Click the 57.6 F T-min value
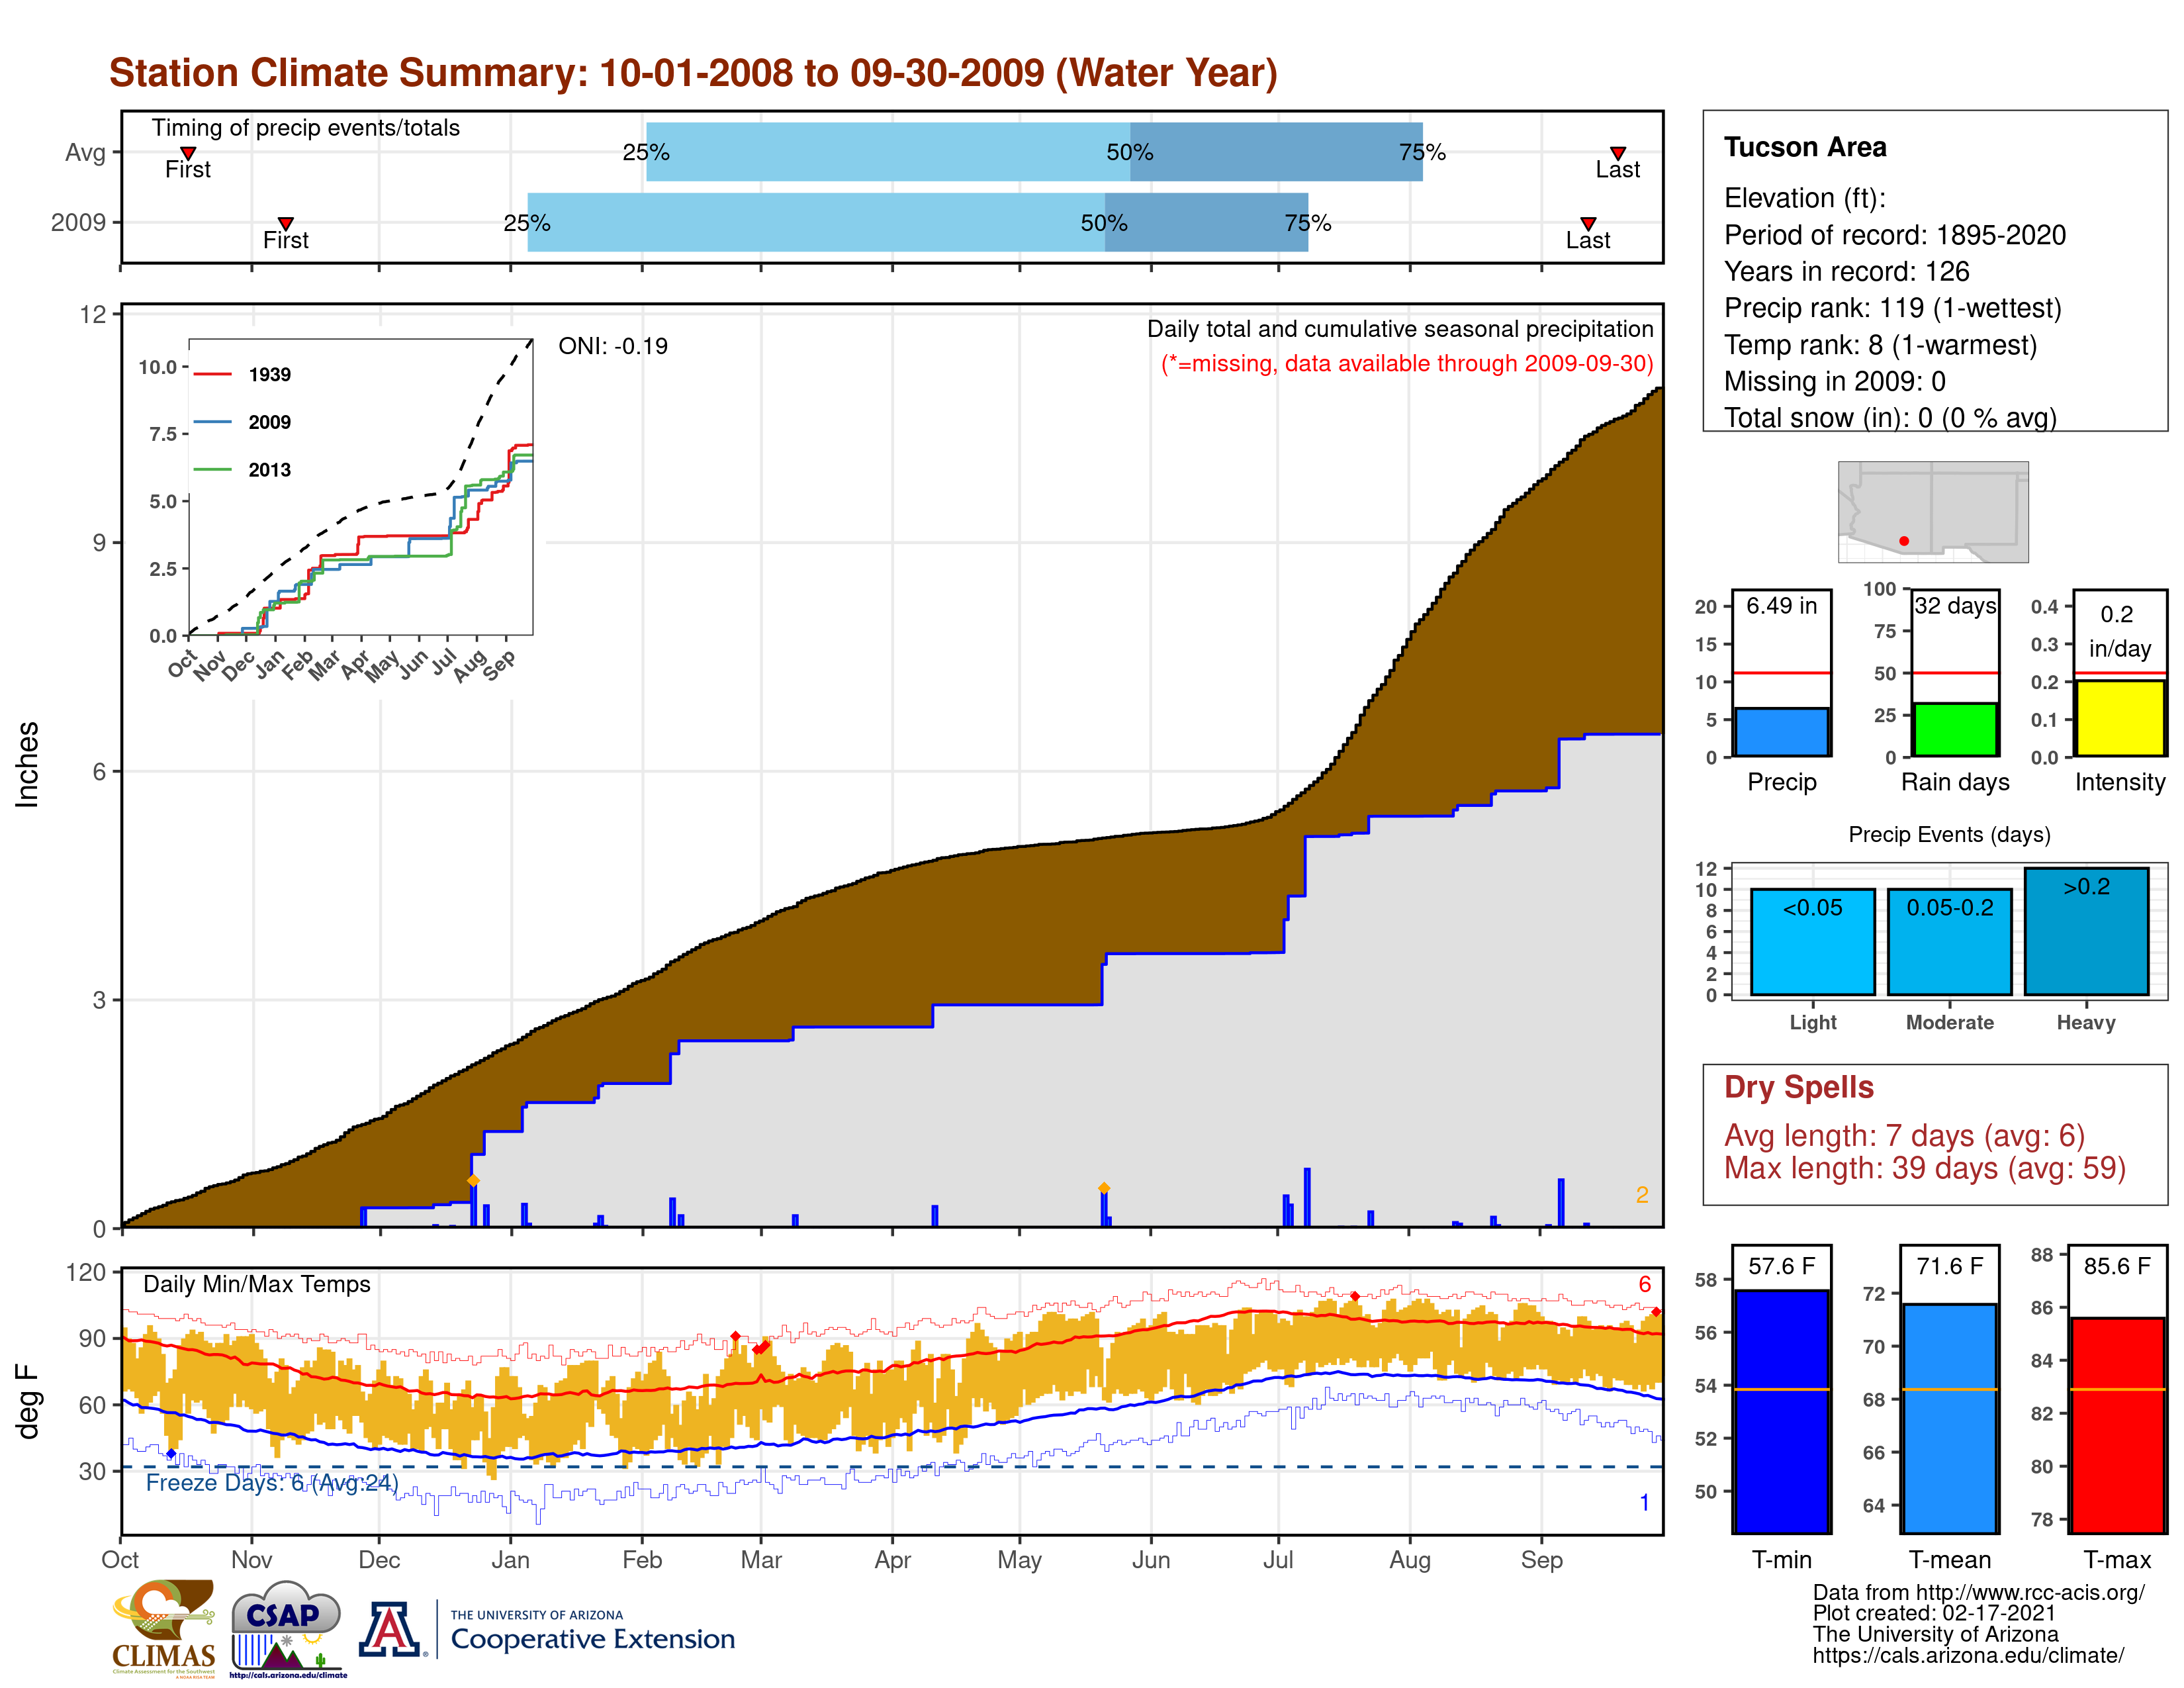This screenshot has width=2184, height=1688. (x=1782, y=1266)
